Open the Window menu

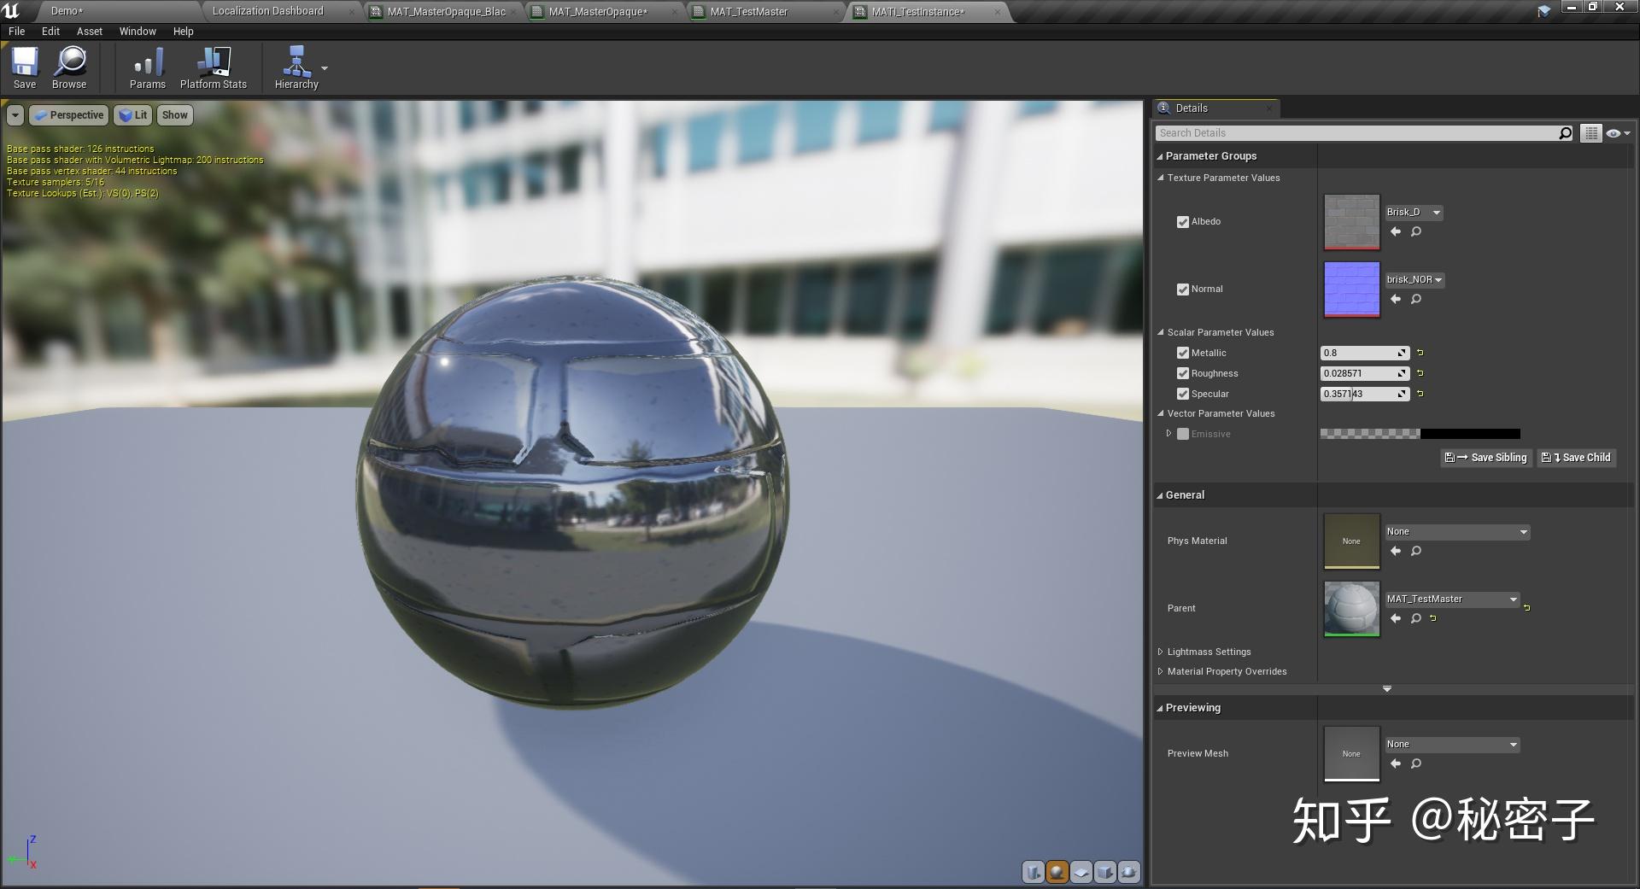[x=137, y=31]
